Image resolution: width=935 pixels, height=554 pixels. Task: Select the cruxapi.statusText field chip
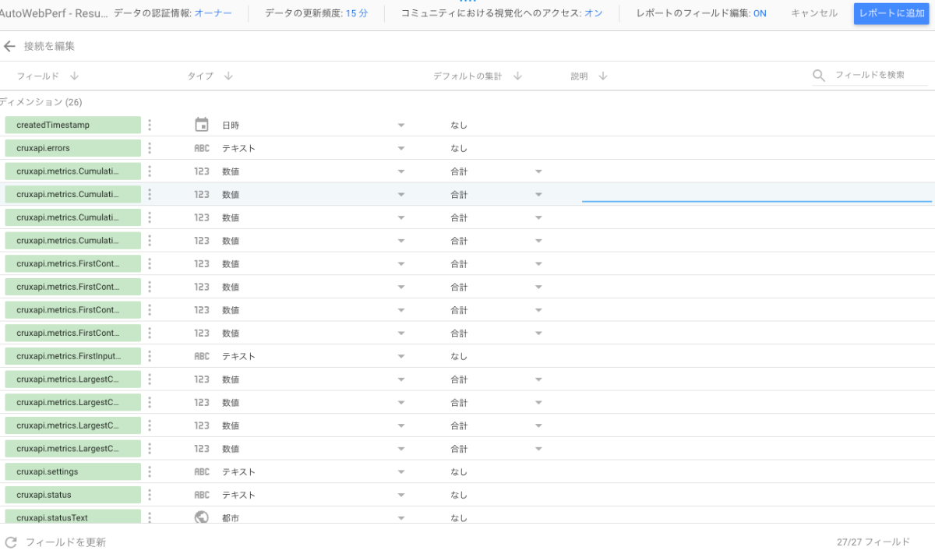(72, 517)
